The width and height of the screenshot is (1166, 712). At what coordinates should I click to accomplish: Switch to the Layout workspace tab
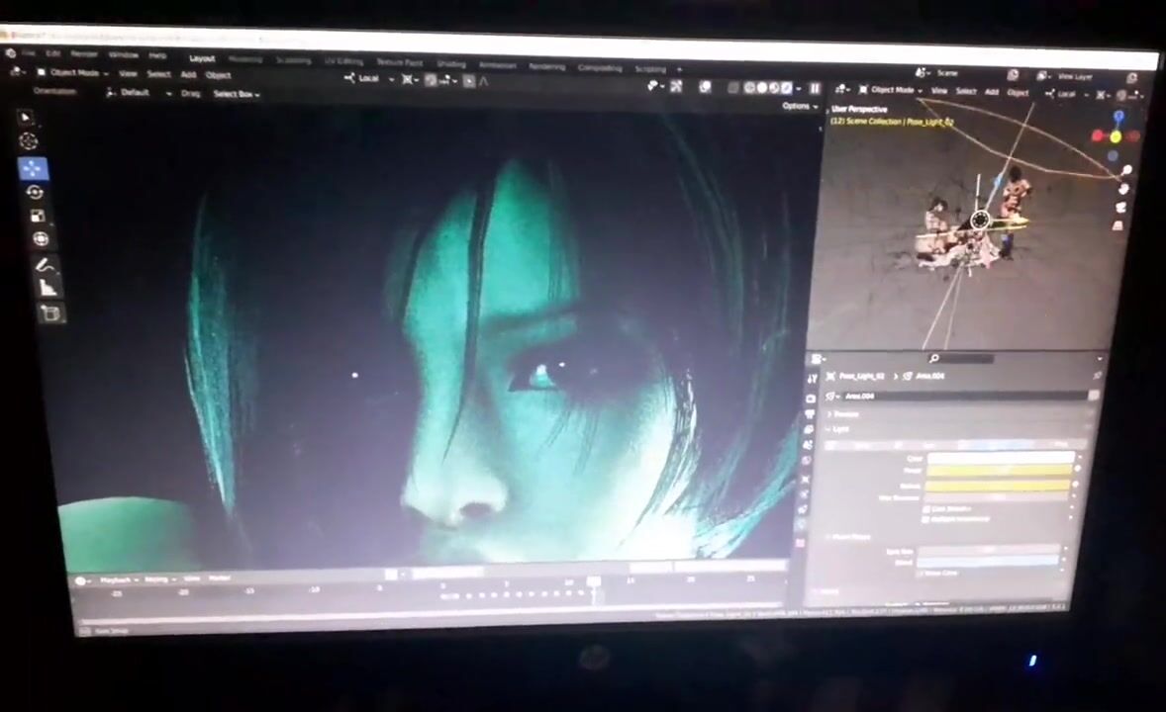click(x=202, y=59)
